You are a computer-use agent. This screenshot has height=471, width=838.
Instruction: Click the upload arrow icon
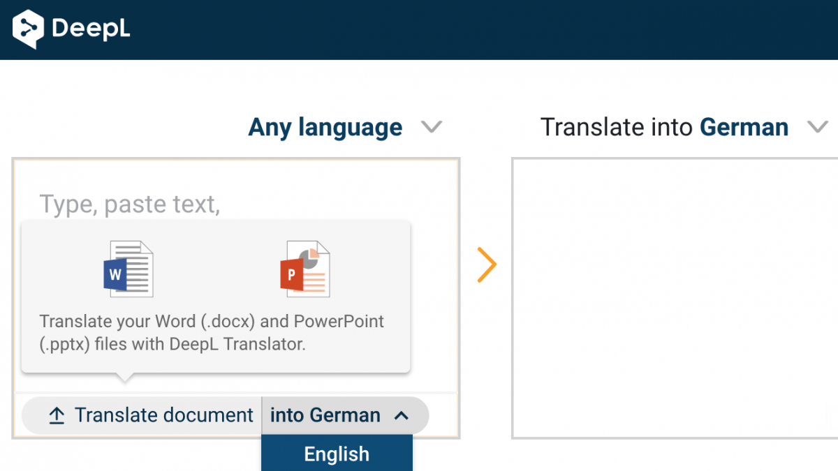click(57, 416)
